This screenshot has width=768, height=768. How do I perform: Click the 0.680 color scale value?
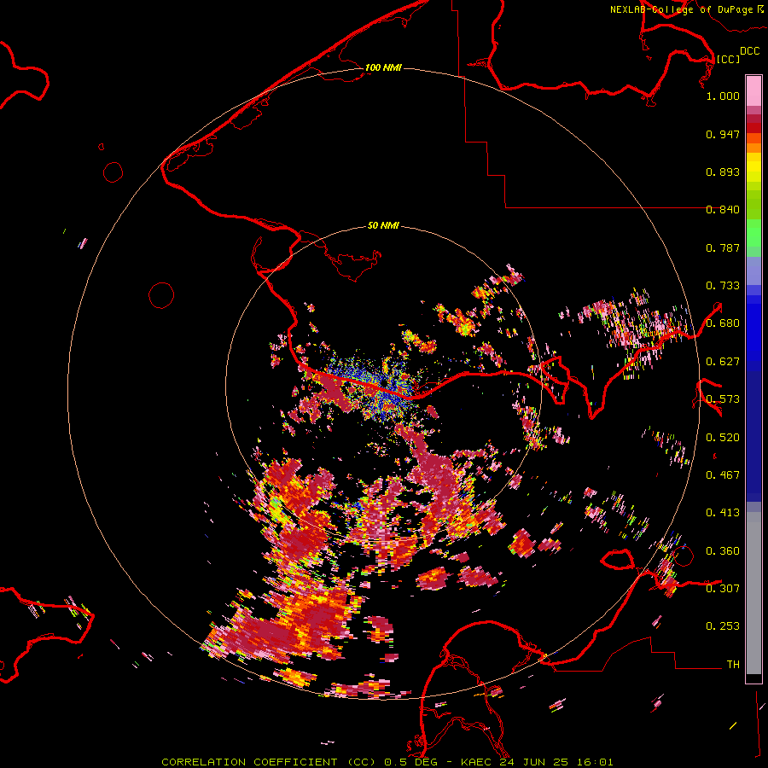coord(723,323)
